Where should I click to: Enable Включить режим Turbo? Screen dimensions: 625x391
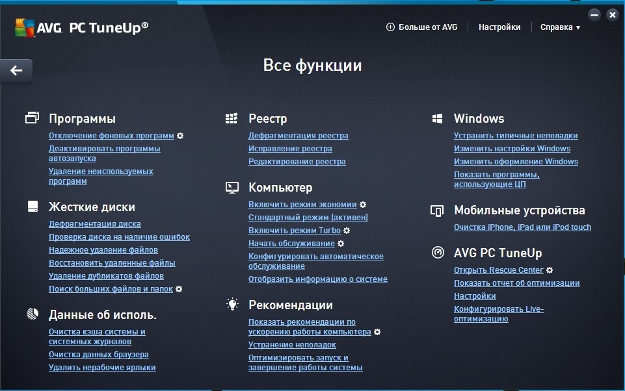click(x=295, y=231)
